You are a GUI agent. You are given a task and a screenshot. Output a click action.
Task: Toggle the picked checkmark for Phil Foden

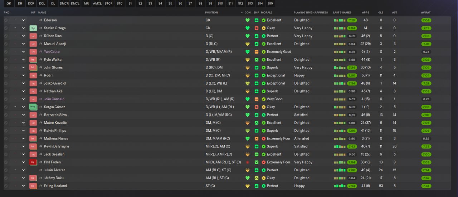click(x=6, y=162)
